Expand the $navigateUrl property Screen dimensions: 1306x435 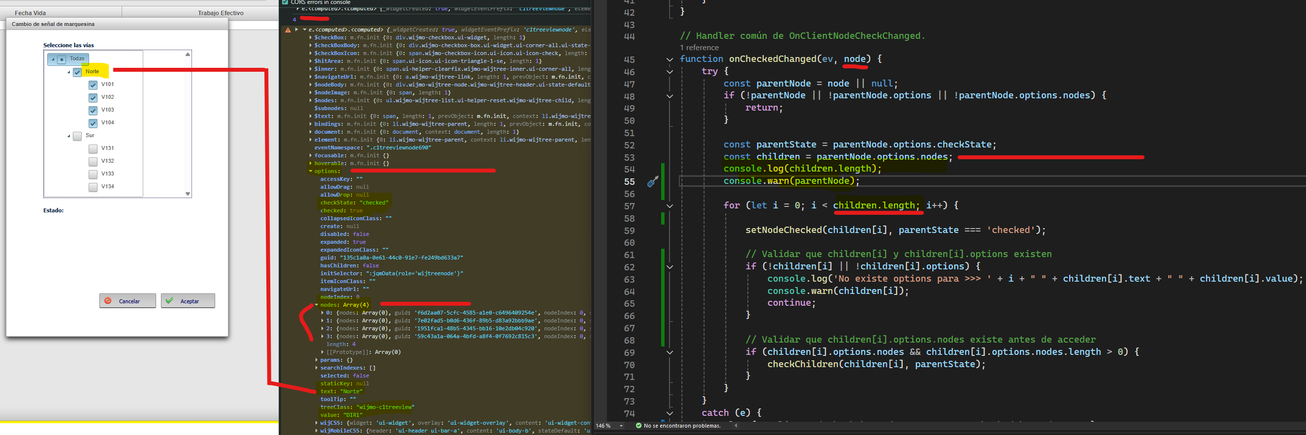[310, 77]
